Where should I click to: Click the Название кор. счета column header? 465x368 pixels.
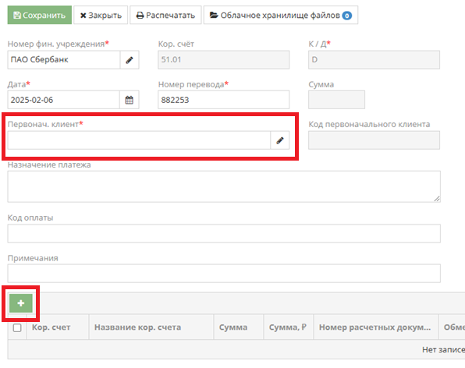151,327
